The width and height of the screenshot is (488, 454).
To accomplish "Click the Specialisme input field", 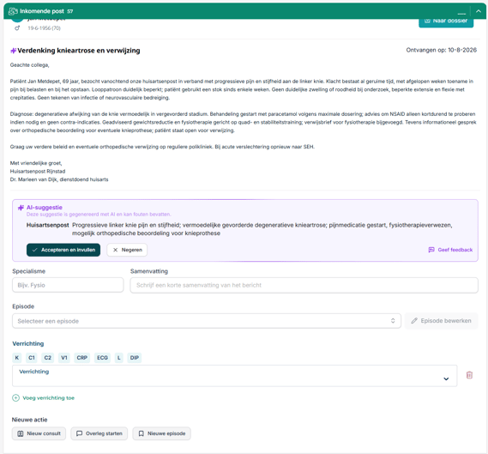I will pos(68,285).
